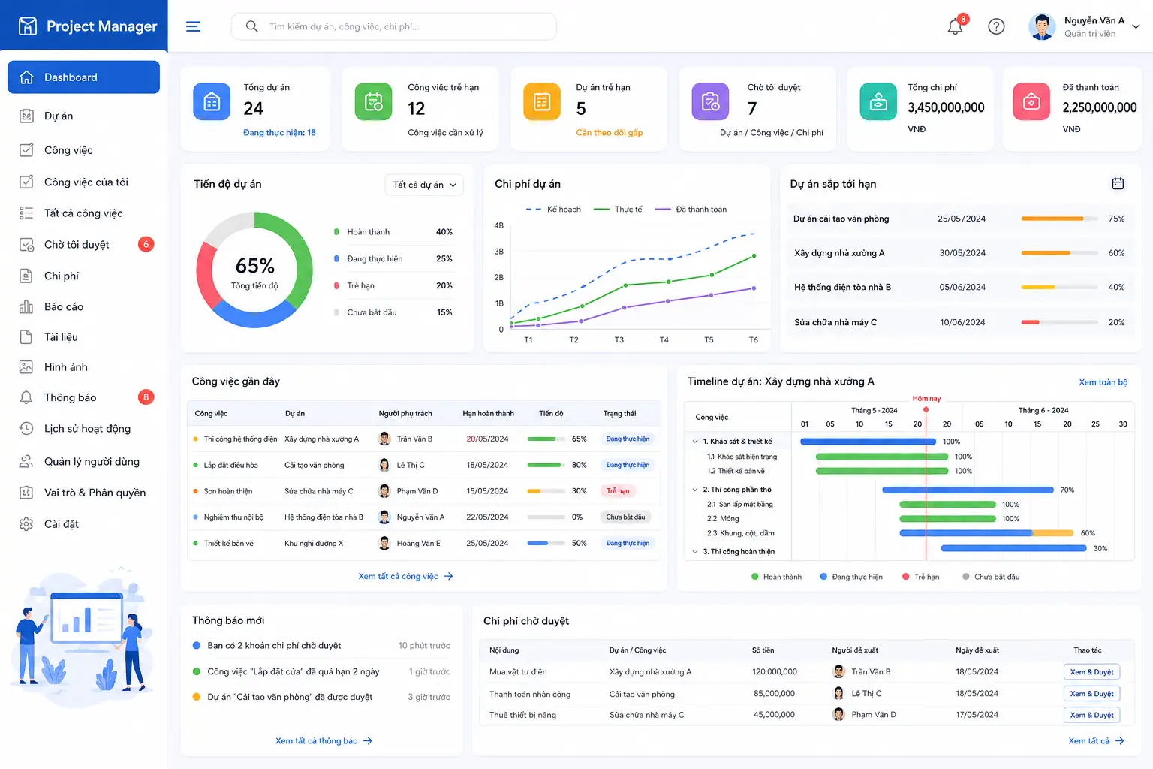The width and height of the screenshot is (1153, 769).
Task: Click Đang thực hiện: 18 under Tổng dự án
Action: 279,133
